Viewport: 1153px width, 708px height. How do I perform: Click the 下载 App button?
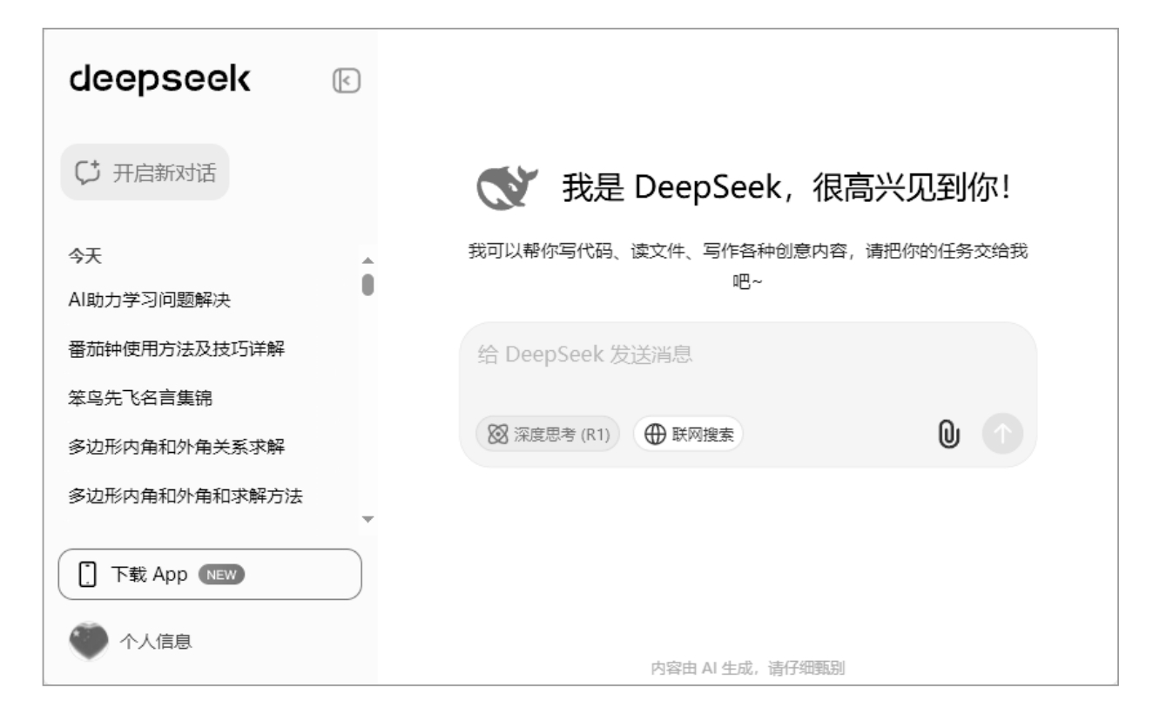pyautogui.click(x=210, y=574)
